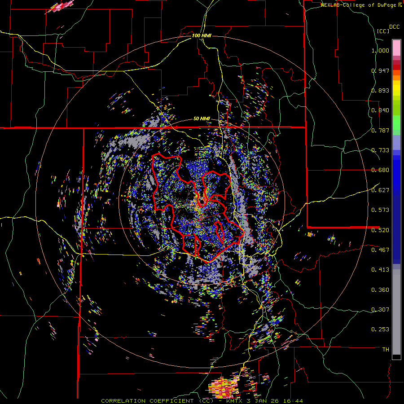Screen dimensions: 404x404
Task: Pick the orange color bar segment near 0.947
Action: pos(396,73)
